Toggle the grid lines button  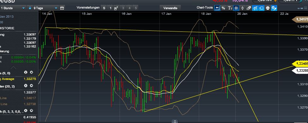coord(236,8)
